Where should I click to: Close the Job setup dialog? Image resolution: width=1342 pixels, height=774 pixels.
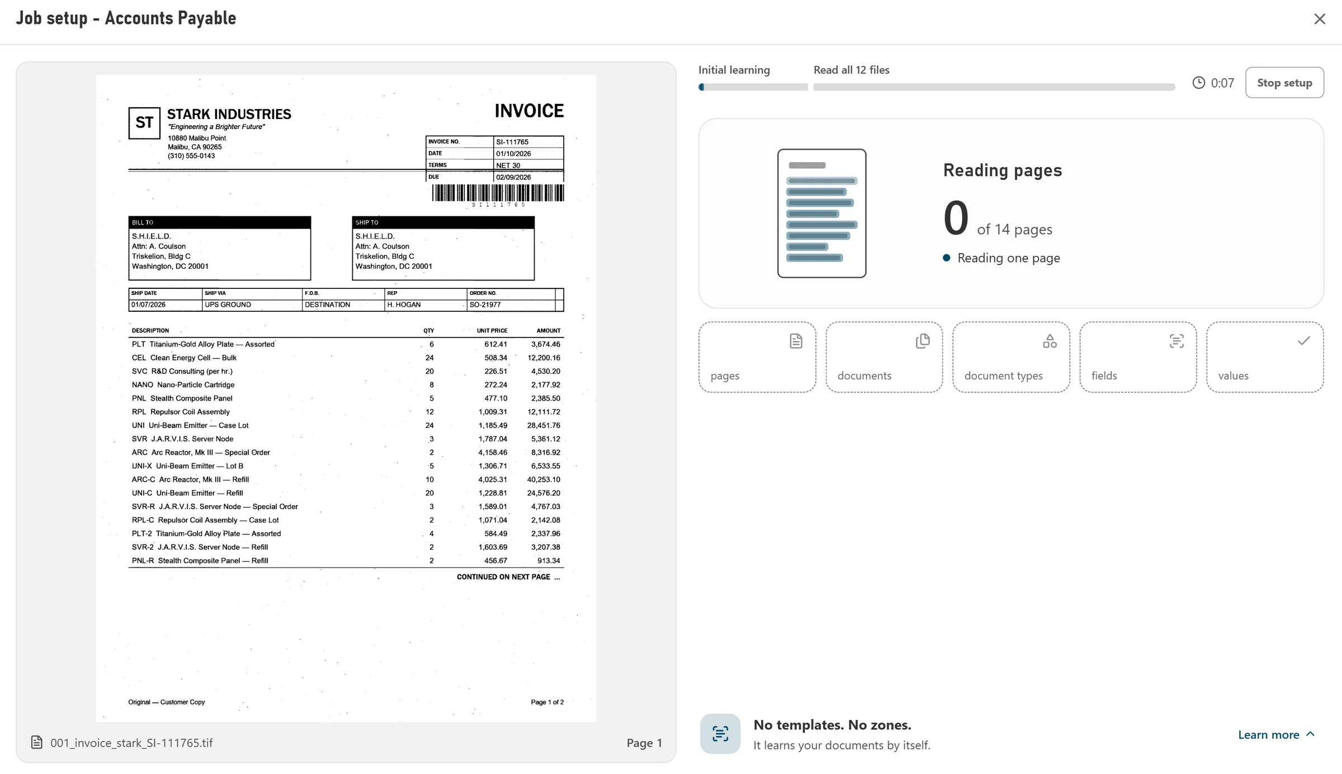(1319, 19)
